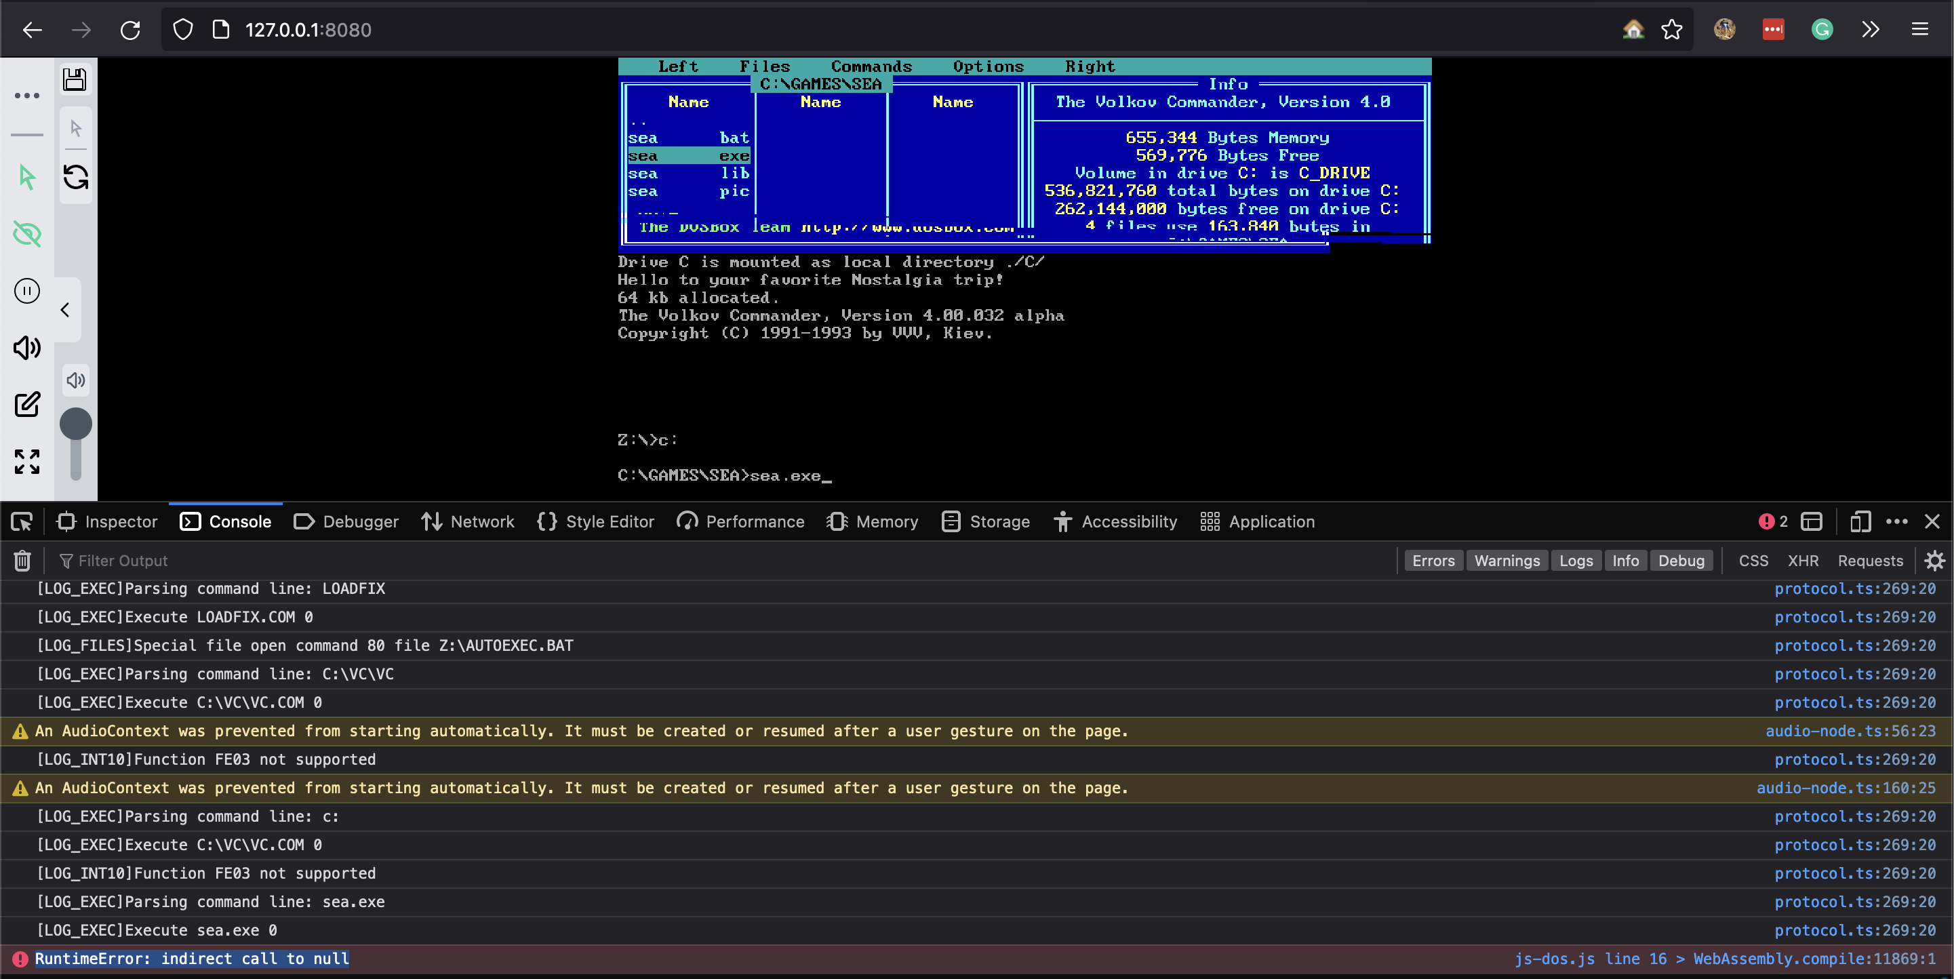Restart the DOS emulator via refresh icon
This screenshot has height=979, width=1954.
tap(75, 178)
